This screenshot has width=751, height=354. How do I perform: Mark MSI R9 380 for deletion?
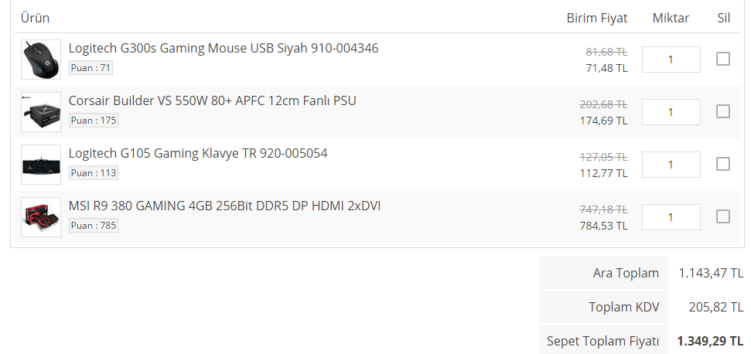(723, 216)
